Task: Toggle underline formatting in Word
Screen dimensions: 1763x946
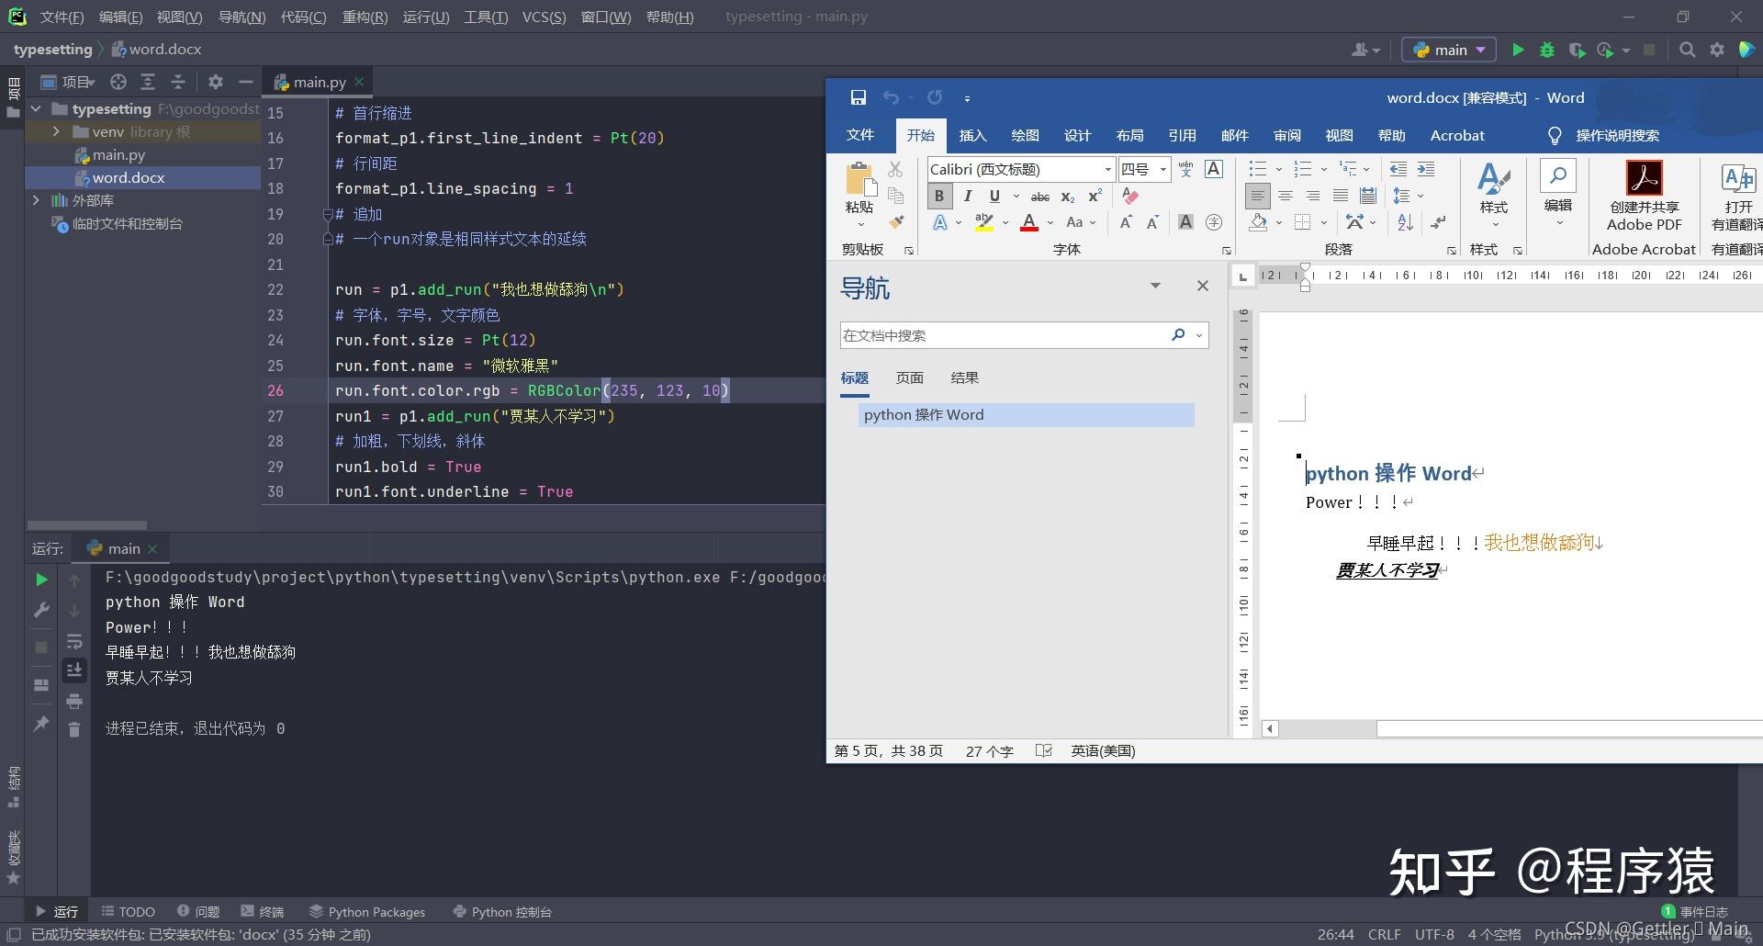Action: 994,196
